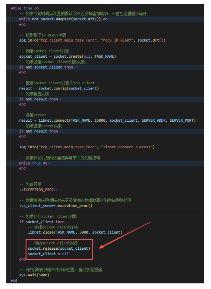Click the "libnet.connect success" log string
The height and width of the screenshot is (289, 211).
(x=127, y=147)
